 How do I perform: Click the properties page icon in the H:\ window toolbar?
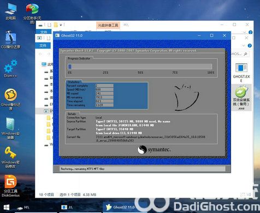coord(49,25)
